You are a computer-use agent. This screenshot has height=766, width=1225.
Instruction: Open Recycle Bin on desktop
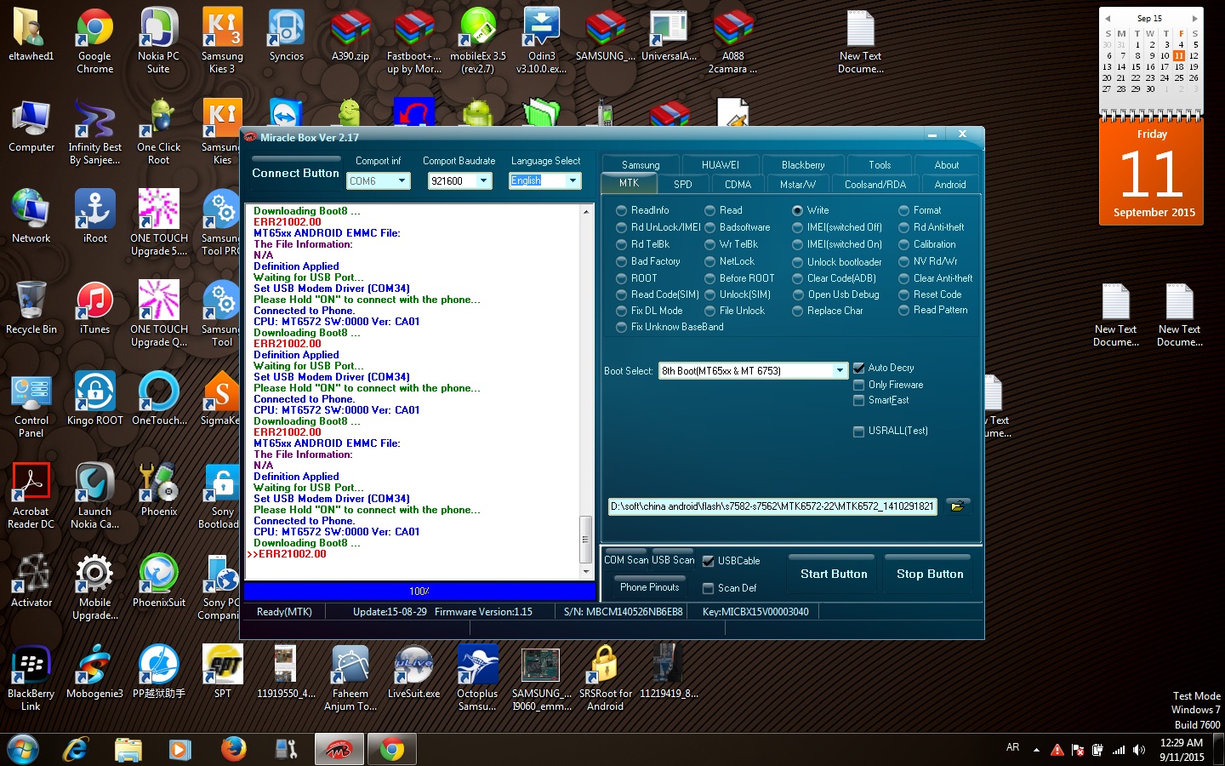pyautogui.click(x=31, y=308)
